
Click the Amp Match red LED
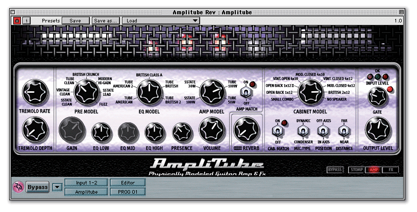coord(252,85)
